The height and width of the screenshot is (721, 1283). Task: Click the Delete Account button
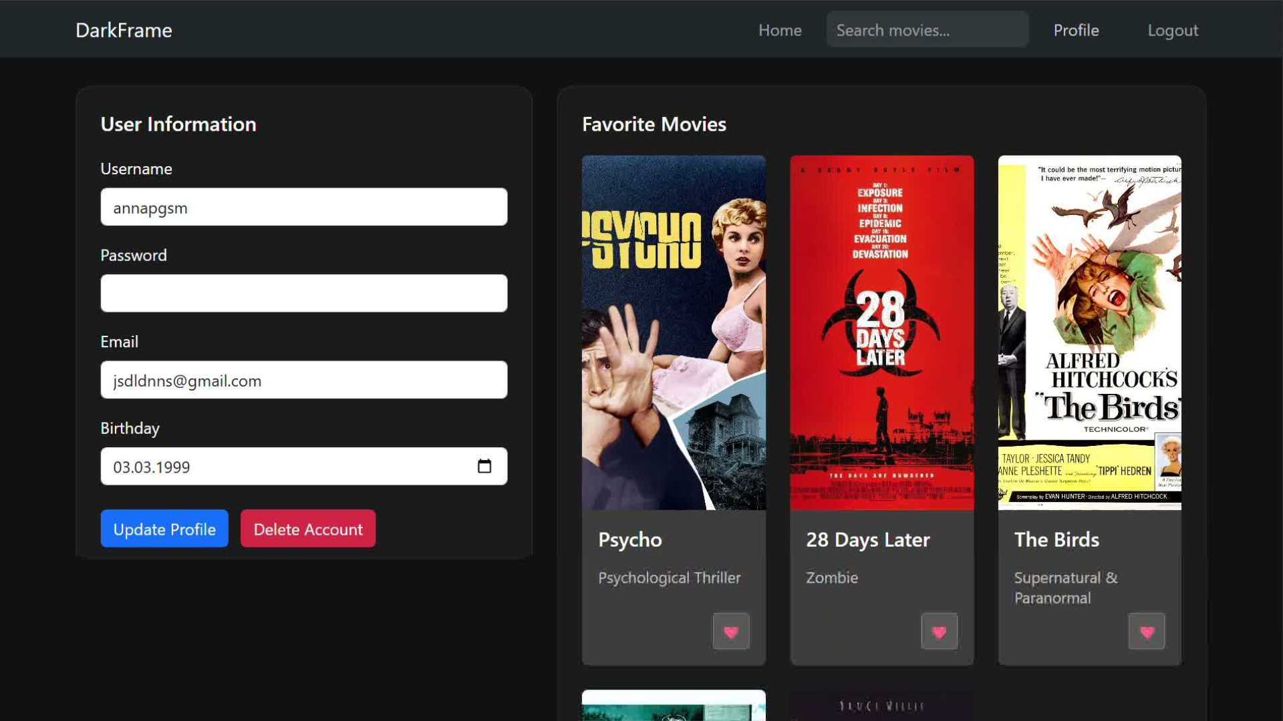(x=308, y=529)
